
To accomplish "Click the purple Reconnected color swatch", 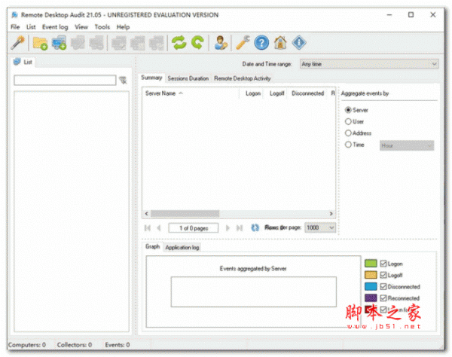I will pos(371,298).
